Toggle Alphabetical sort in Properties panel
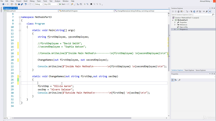This screenshot has height=121, width=216. tap(176, 80)
